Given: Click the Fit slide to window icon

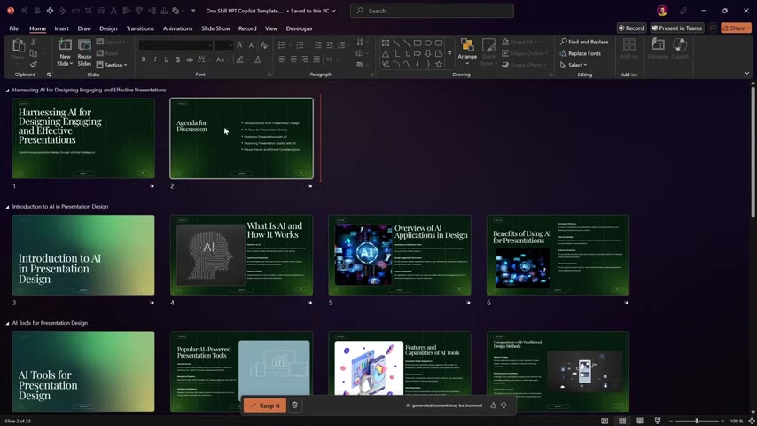Looking at the screenshot, I should click(x=751, y=422).
